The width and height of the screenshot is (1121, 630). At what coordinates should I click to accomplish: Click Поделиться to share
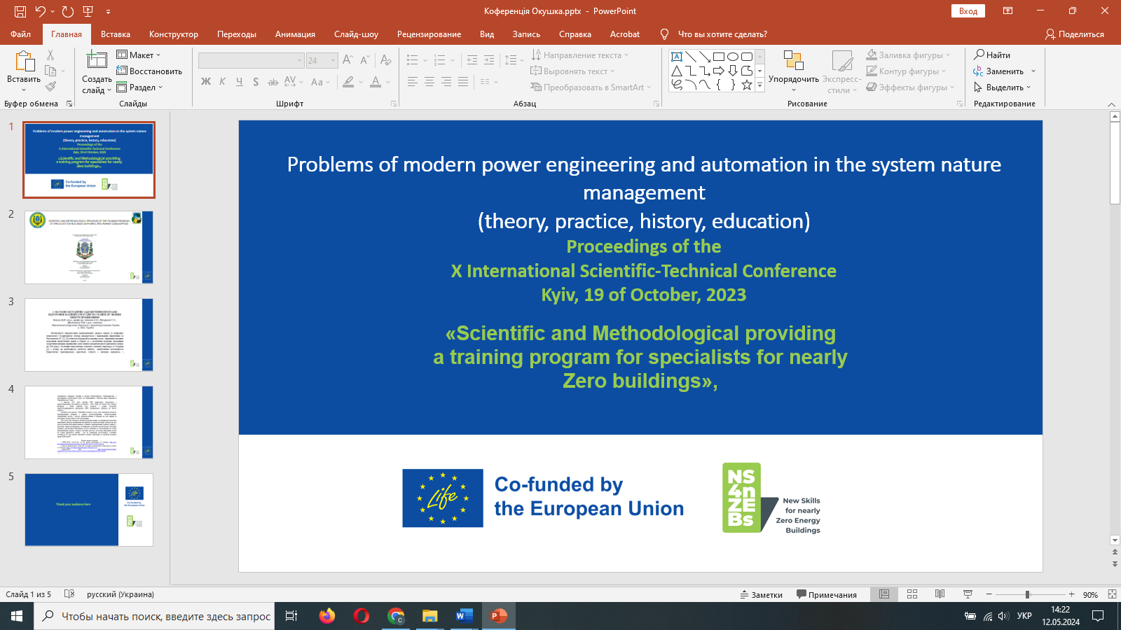coord(1075,34)
